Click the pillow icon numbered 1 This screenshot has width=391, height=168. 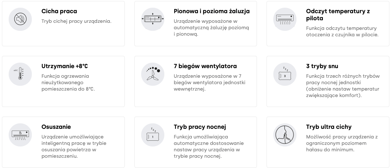(x=153, y=135)
